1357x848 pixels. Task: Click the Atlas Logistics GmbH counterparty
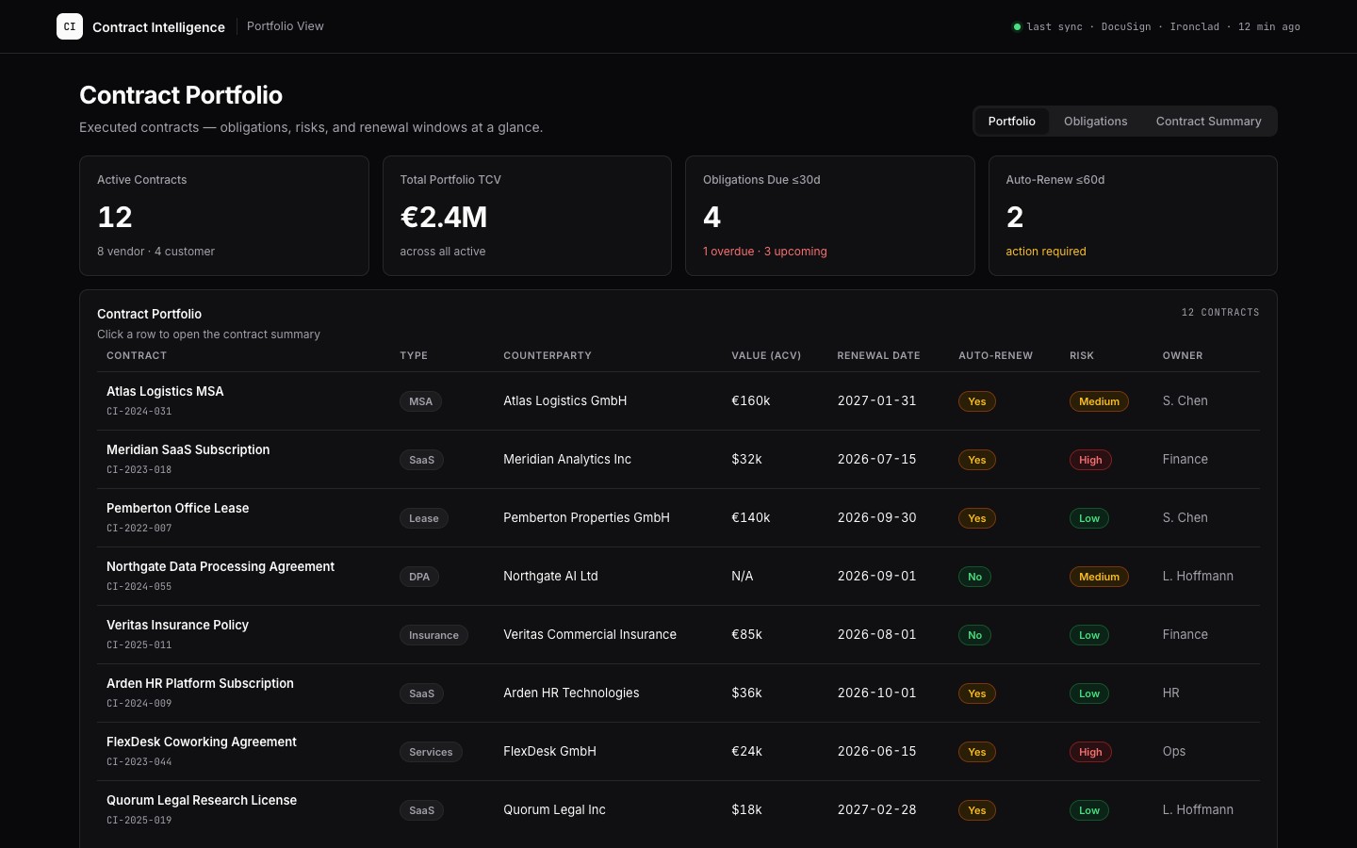[x=565, y=401]
